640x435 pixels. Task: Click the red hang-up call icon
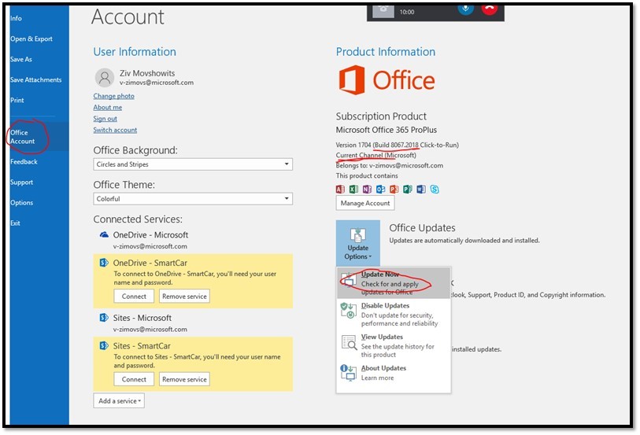point(489,9)
